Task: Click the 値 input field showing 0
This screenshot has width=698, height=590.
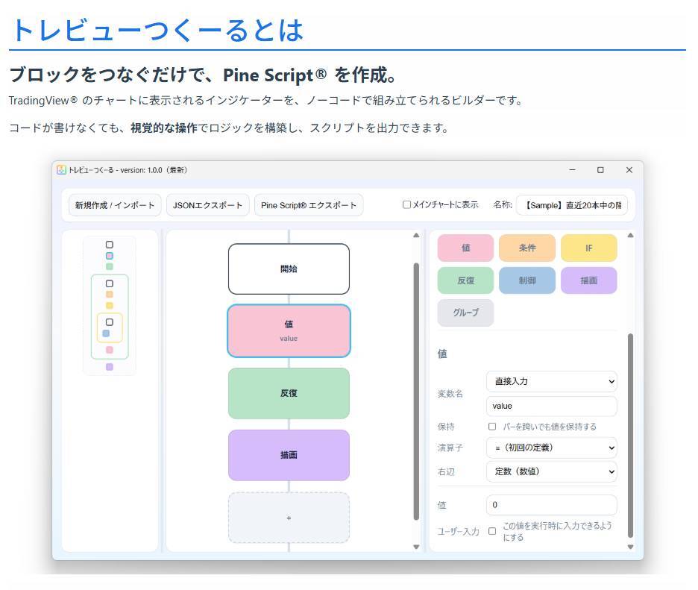Action: pyautogui.click(x=552, y=505)
